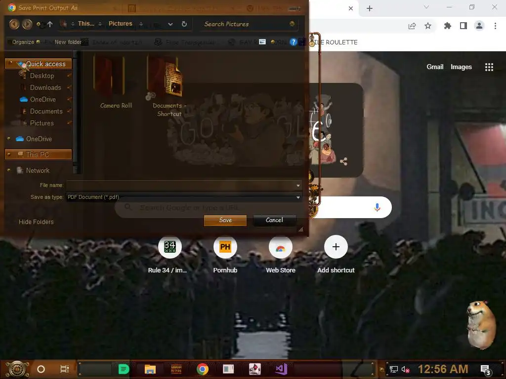Open Chrome from the taskbar
506x379 pixels.
point(202,369)
